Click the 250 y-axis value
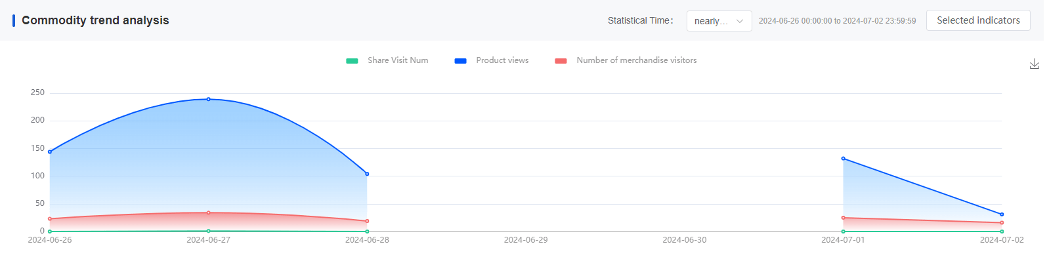Image resolution: width=1049 pixels, height=263 pixels. pyautogui.click(x=37, y=92)
